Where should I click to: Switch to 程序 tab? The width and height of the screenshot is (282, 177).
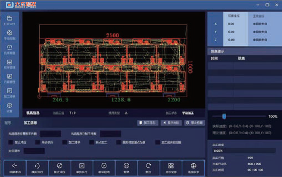[7, 123]
